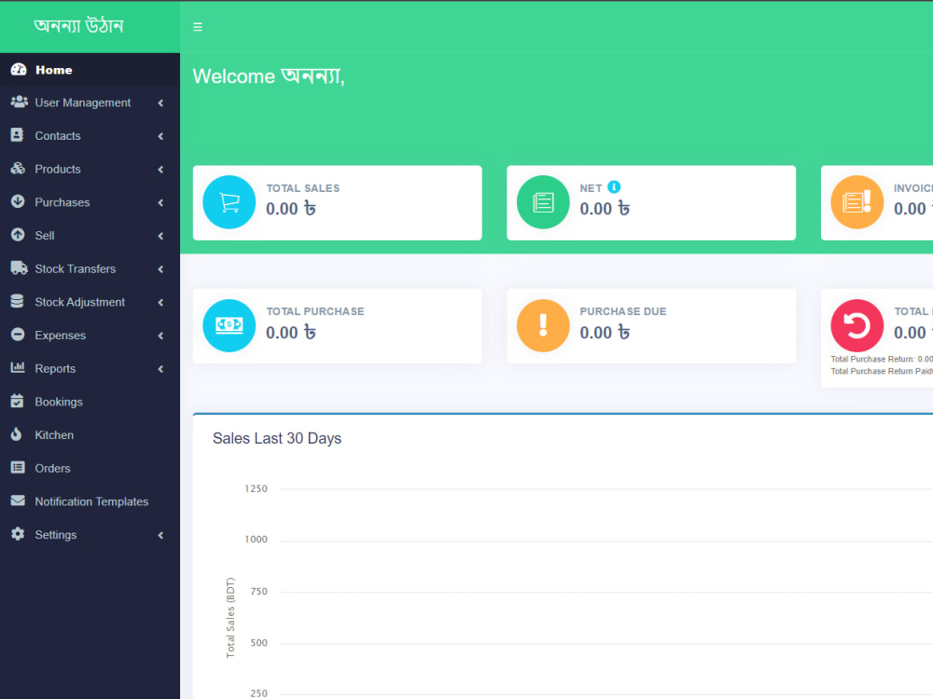Expand the Stock Transfers submenu arrow
The image size is (933, 699).
click(x=160, y=269)
